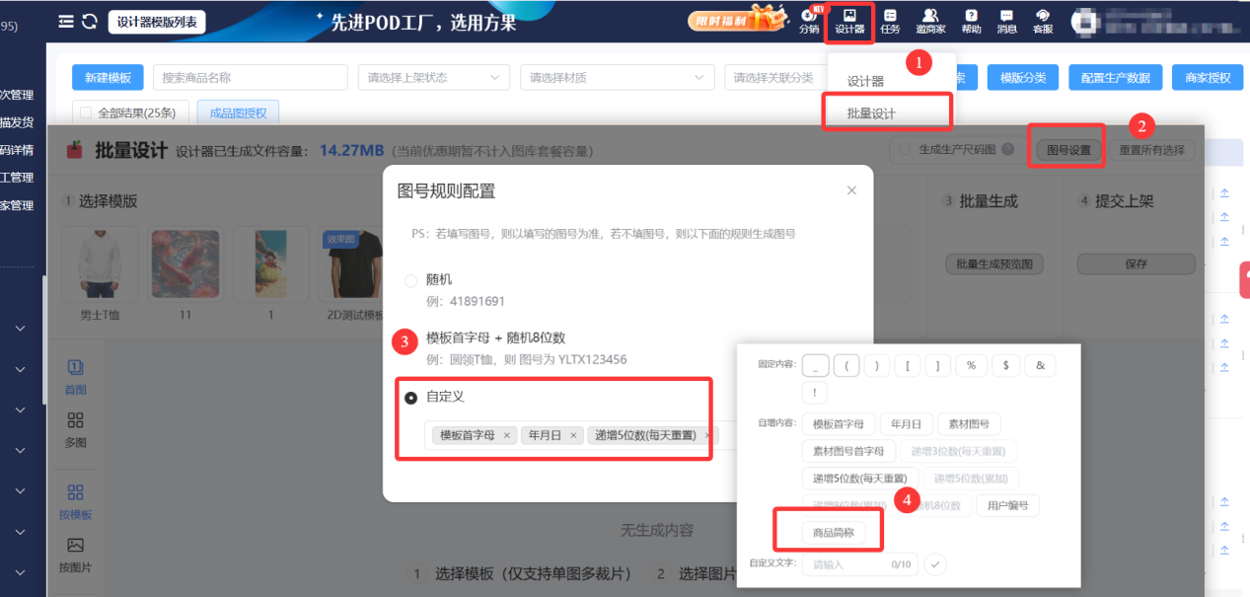Click the 配置生产数据 button

point(1116,78)
